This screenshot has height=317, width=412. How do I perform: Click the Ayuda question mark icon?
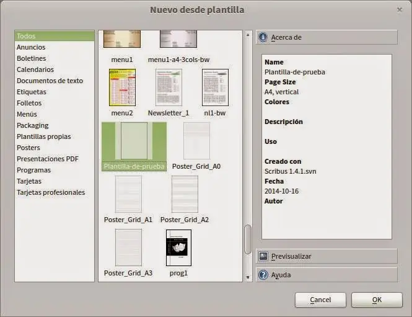coord(263,275)
